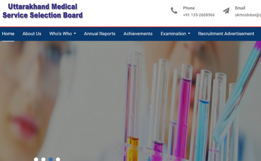
Task: Select the fourth carousel slide dot
Action: click(58, 159)
